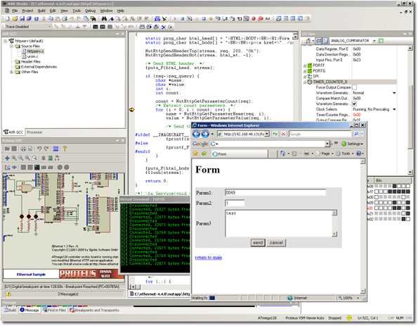Viewport: 418px width, 326px height.
Task: Click the bug debug icon in Proteus VSM
Action: [44, 158]
